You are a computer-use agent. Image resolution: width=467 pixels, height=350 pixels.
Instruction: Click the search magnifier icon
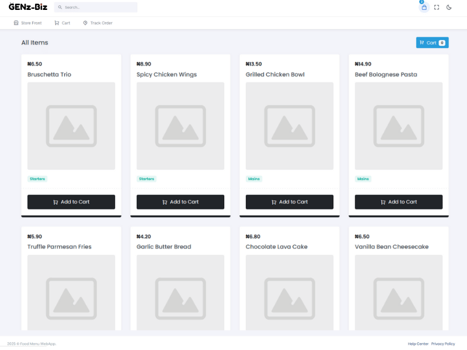pos(60,8)
